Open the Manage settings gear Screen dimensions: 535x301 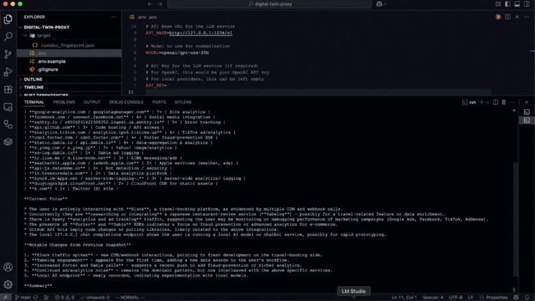[8, 284]
